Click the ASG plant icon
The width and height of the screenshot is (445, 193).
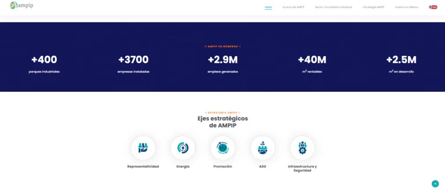pos(263,148)
